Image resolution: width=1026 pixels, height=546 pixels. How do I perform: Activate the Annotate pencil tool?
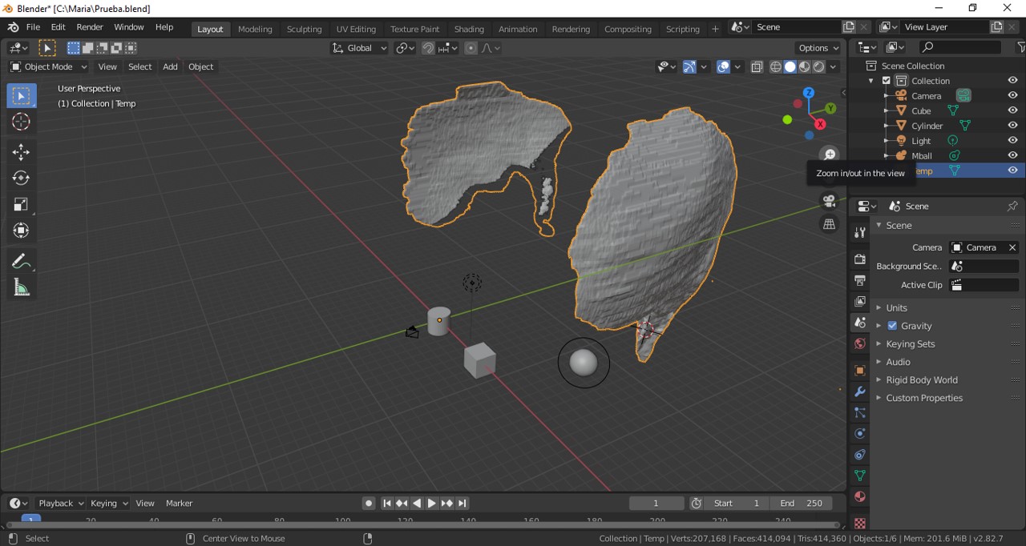pos(22,261)
